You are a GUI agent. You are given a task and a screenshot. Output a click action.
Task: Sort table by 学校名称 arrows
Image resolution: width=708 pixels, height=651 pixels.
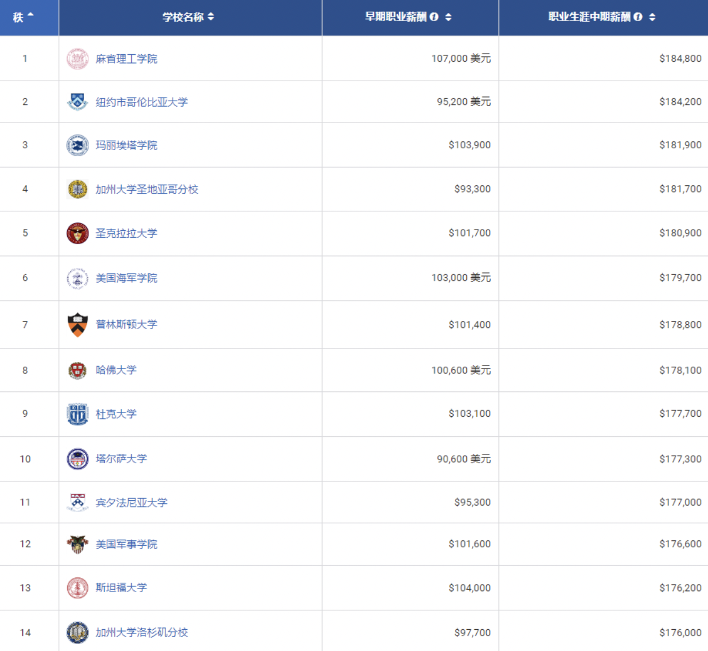(x=211, y=17)
